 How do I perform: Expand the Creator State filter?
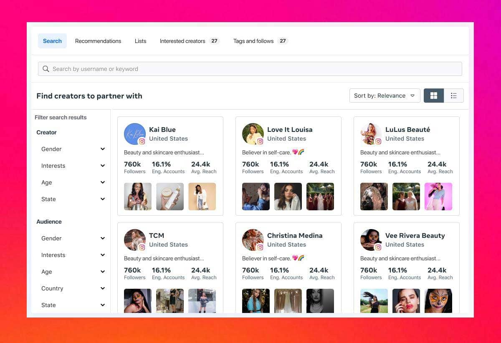point(73,199)
